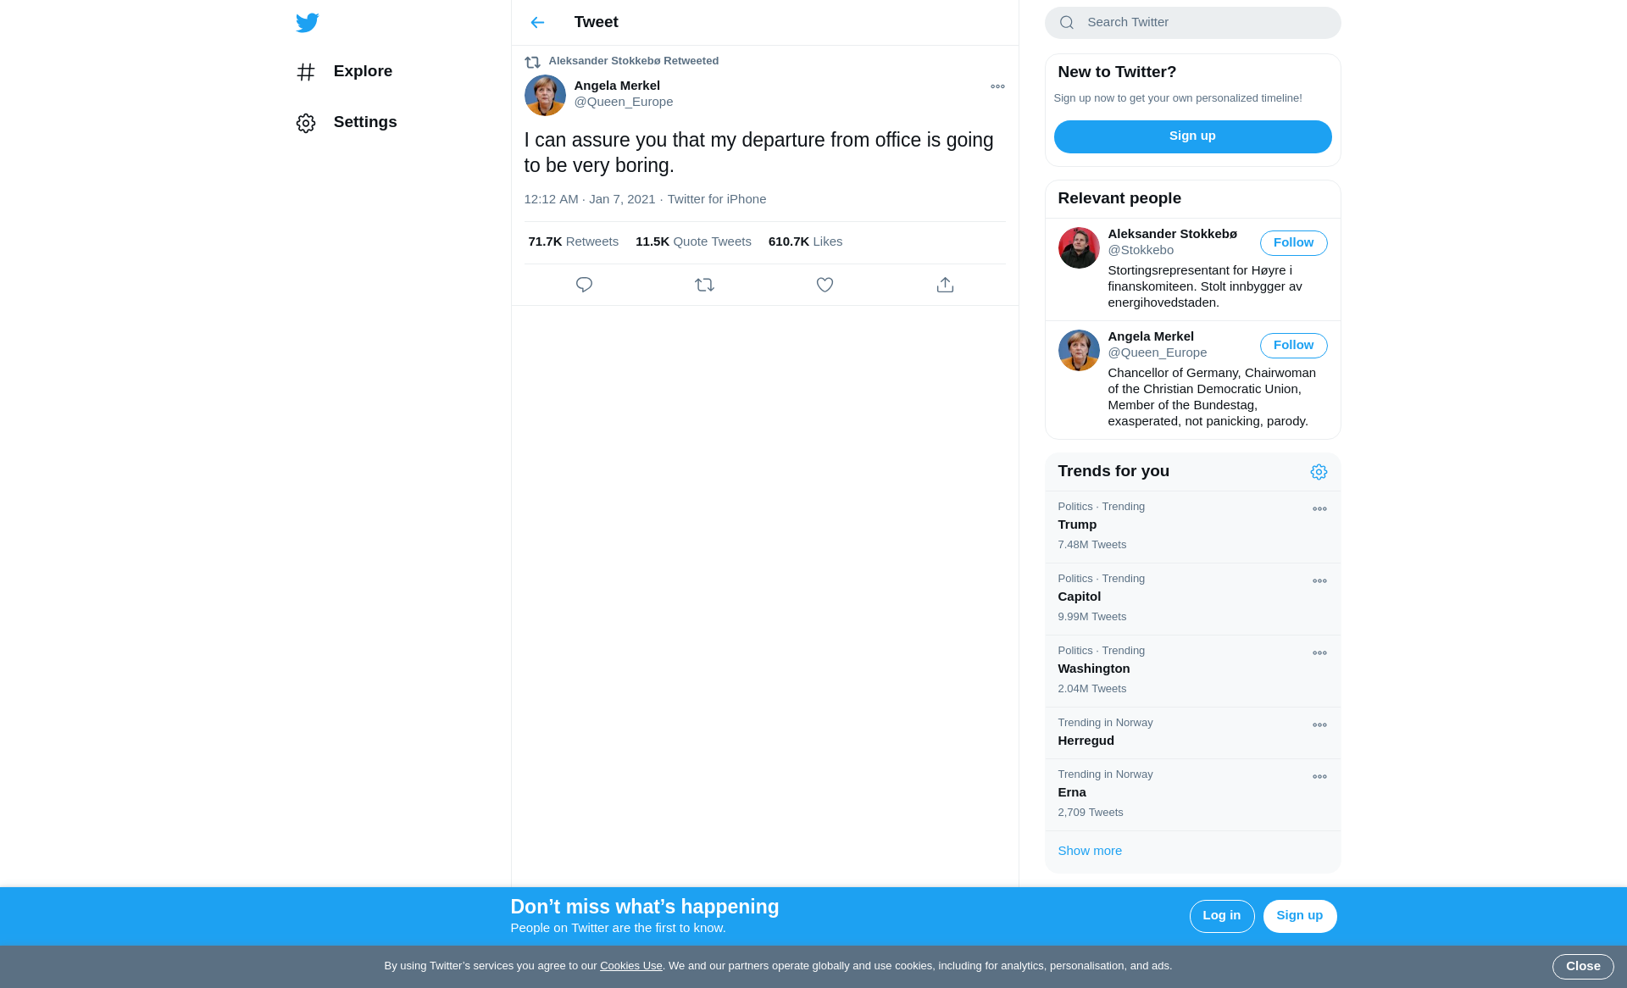The height and width of the screenshot is (988, 1627).
Task: Open options menu for Trump trend
Action: point(1319,509)
